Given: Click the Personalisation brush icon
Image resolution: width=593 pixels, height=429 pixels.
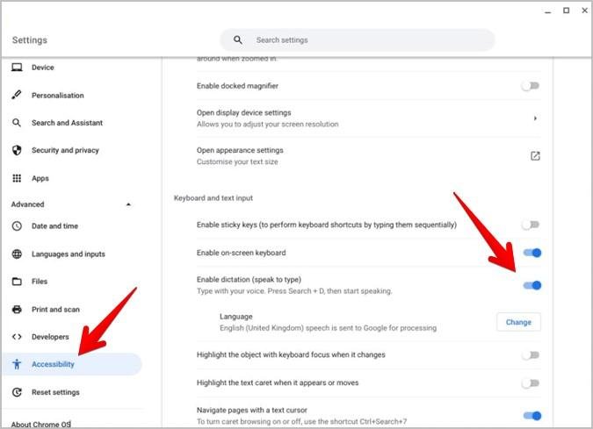Looking at the screenshot, I should pos(17,96).
